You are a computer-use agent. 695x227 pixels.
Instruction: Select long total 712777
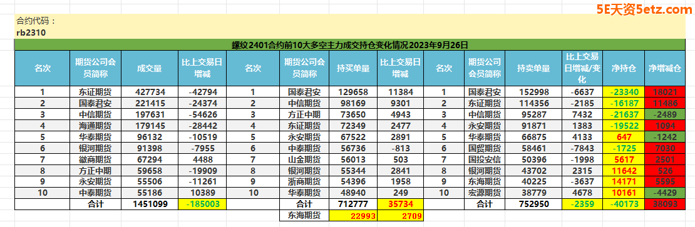coord(353,204)
